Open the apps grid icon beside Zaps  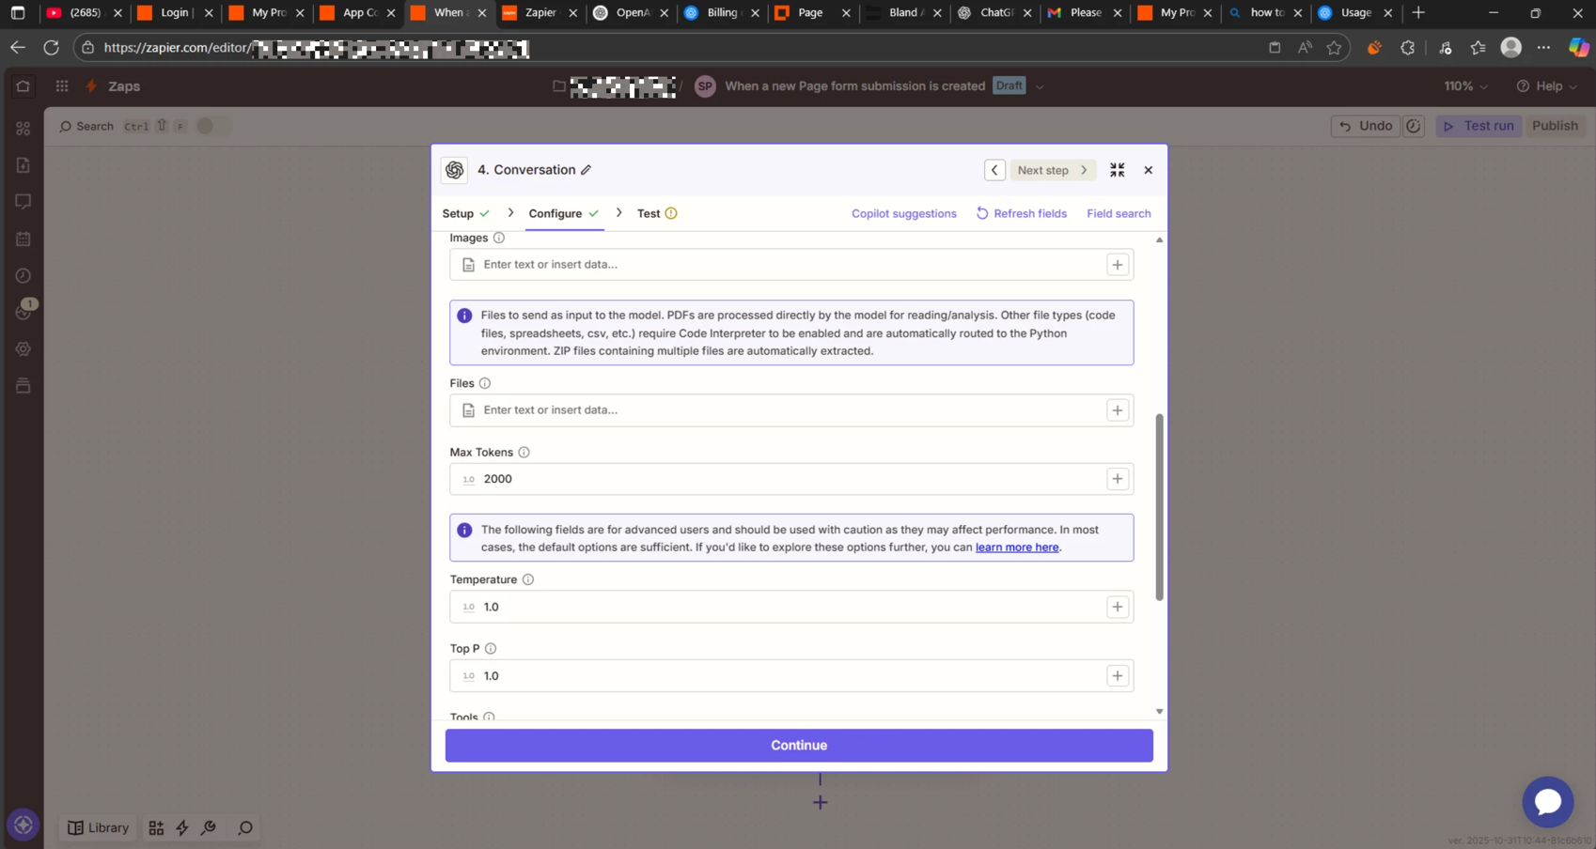coord(62,86)
